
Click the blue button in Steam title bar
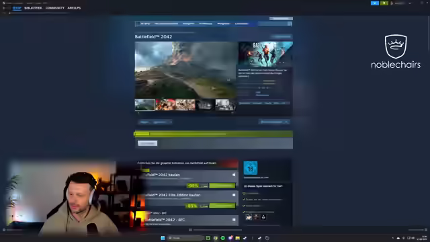pos(375,3)
